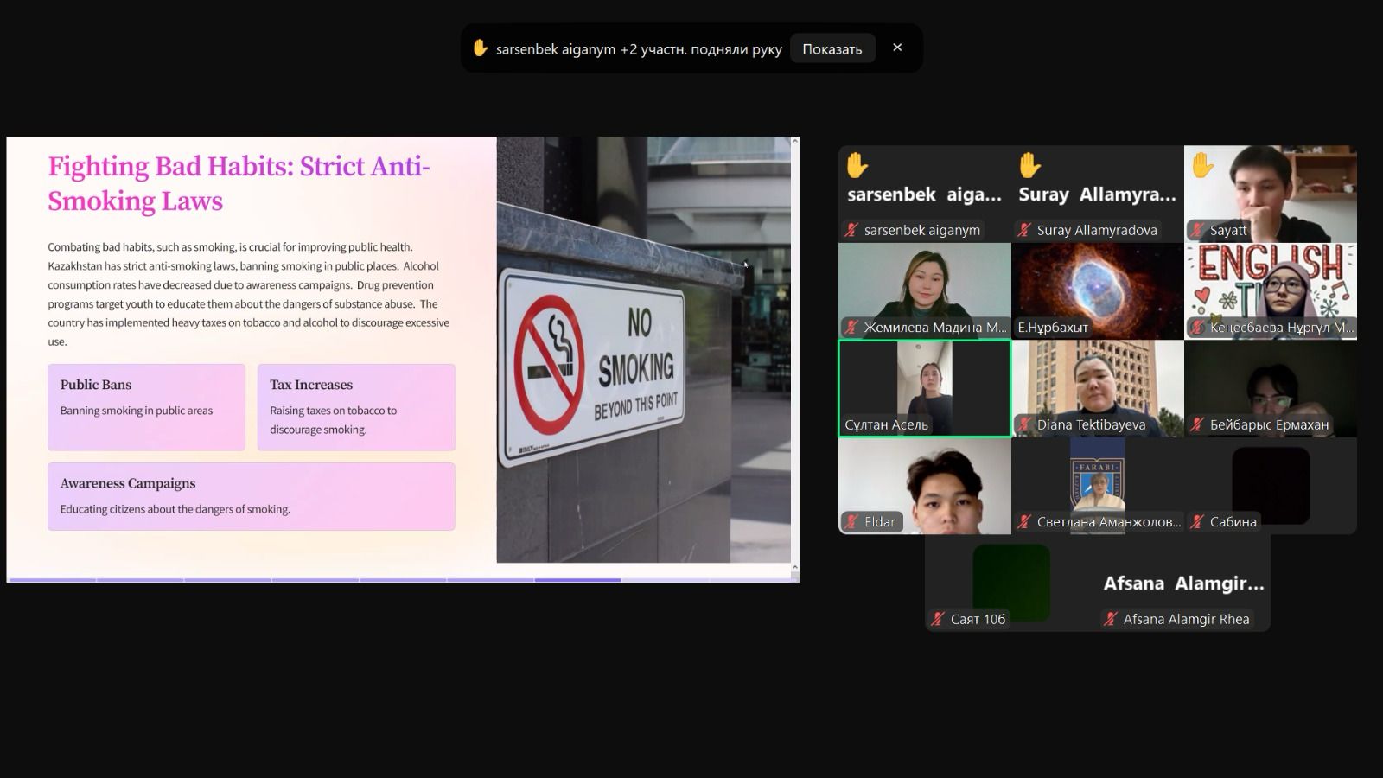Click the Awareness Campaigns card on the slide
Viewport: 1383px width, 778px height.
click(x=252, y=496)
